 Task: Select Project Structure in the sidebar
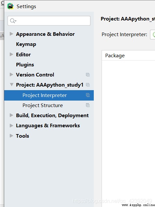click(x=43, y=105)
